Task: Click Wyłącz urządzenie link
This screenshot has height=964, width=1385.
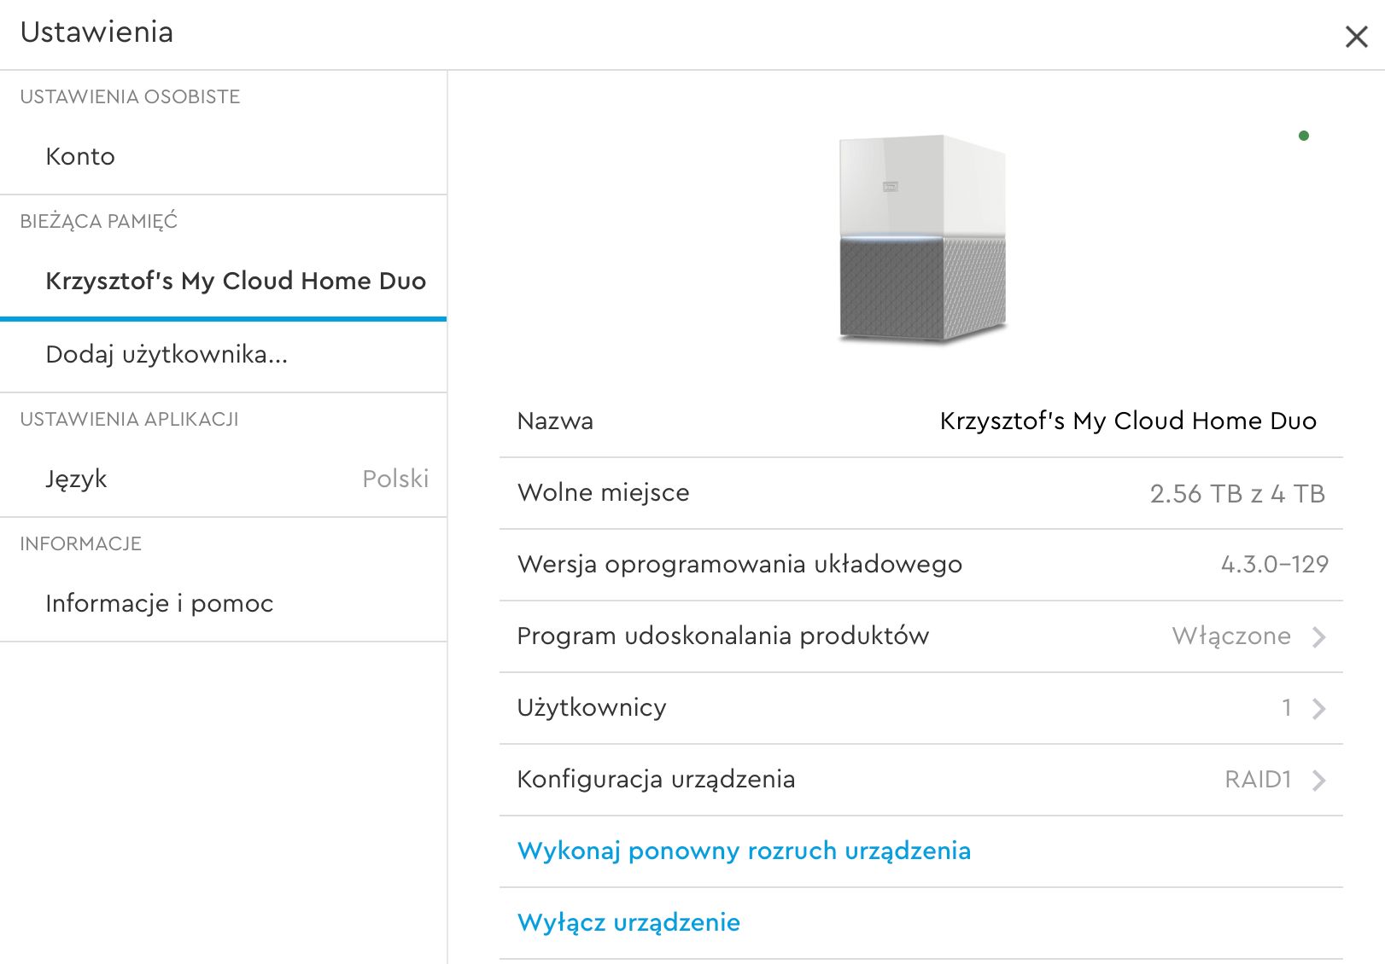Action: pyautogui.click(x=628, y=923)
